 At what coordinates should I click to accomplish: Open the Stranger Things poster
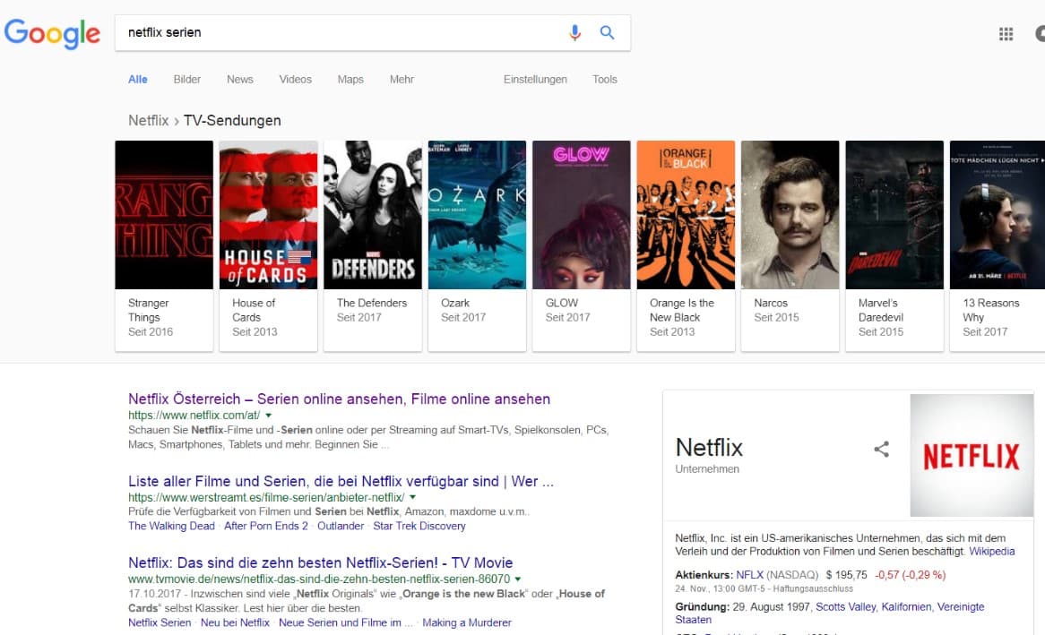164,215
